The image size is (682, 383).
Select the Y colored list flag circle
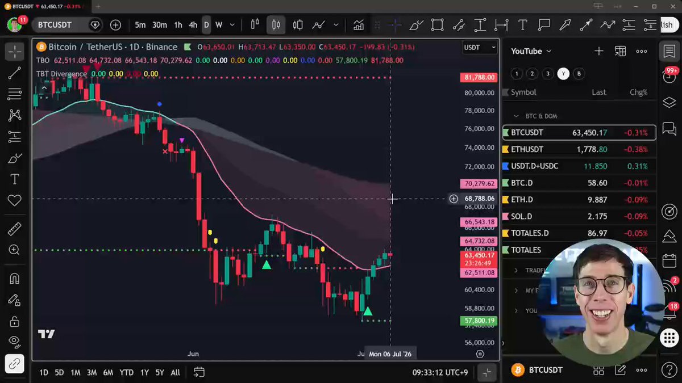tap(563, 74)
